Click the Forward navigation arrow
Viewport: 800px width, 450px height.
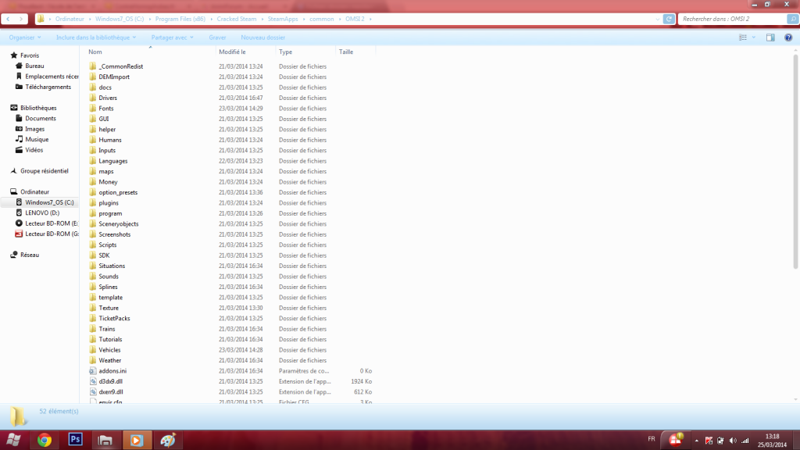(x=21, y=19)
